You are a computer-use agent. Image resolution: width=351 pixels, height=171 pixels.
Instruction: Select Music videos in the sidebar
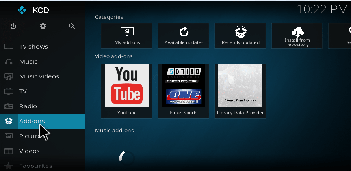tap(43, 77)
